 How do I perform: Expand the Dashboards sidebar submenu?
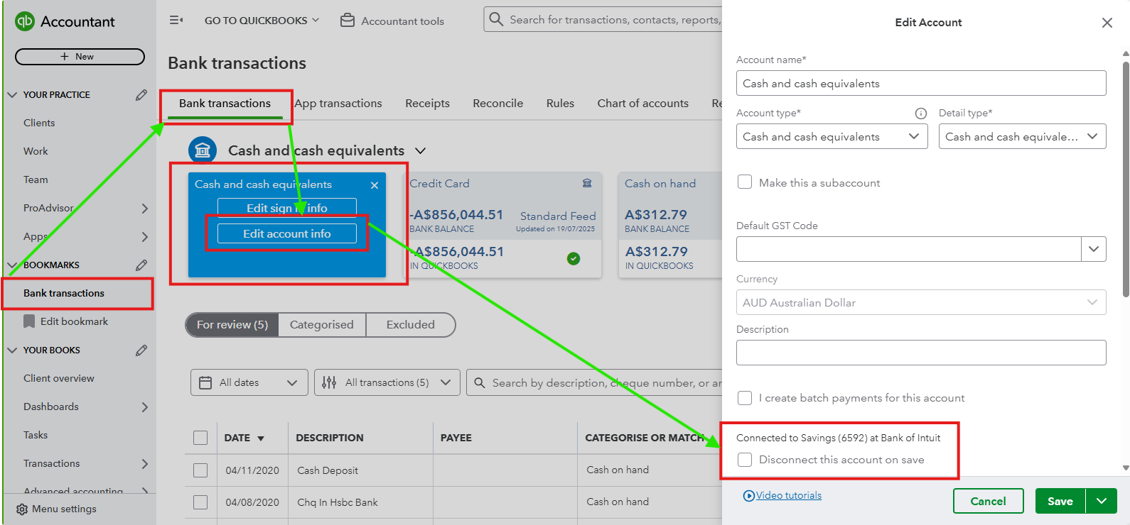click(x=144, y=407)
